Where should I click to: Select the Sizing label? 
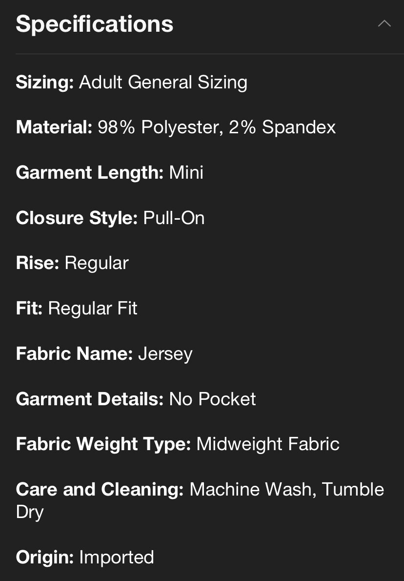coord(45,82)
